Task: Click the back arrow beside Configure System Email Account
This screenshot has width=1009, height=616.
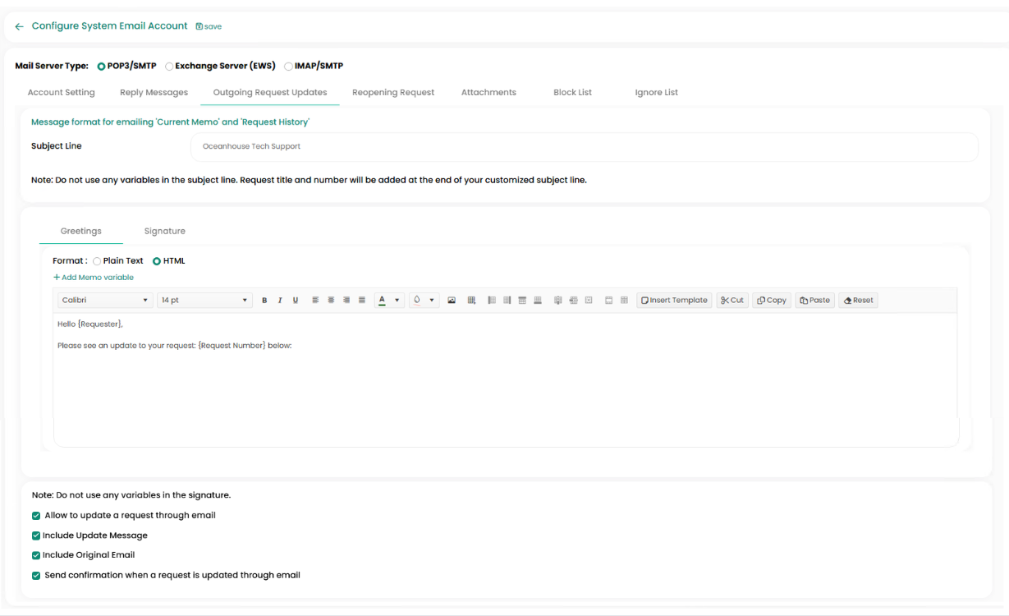Action: point(19,26)
